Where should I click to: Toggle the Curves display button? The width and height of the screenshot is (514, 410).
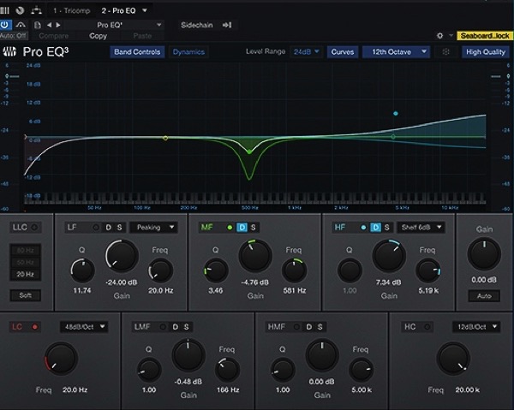pos(342,51)
